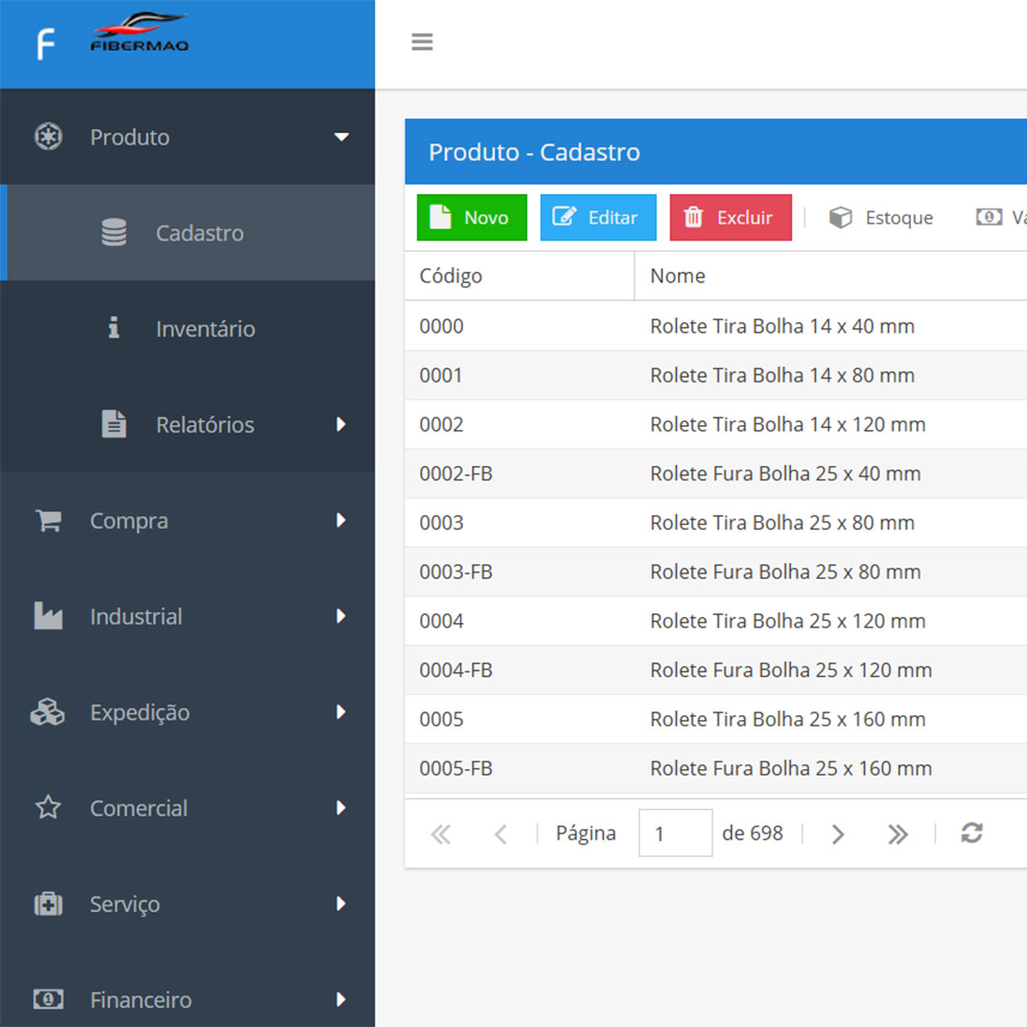Click the white F logo icon
The image size is (1027, 1027).
pyautogui.click(x=46, y=44)
